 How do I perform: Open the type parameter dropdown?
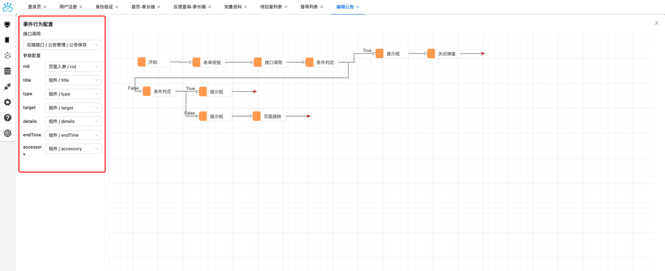pos(73,94)
